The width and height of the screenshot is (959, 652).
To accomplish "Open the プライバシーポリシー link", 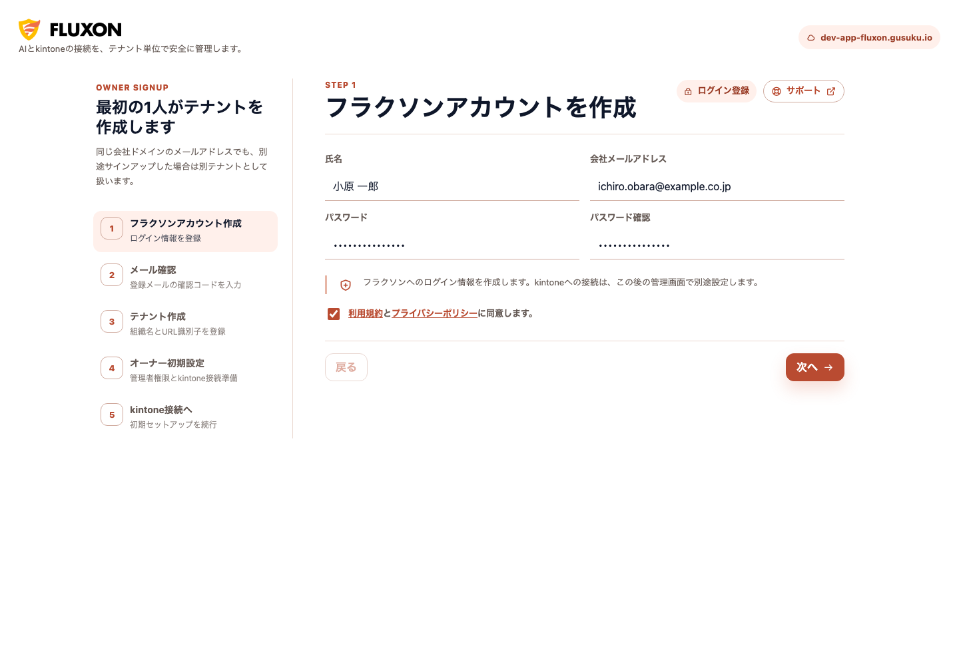I will click(x=434, y=313).
